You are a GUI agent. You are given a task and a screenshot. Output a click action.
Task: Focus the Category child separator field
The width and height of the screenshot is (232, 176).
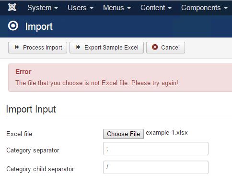point(156,167)
